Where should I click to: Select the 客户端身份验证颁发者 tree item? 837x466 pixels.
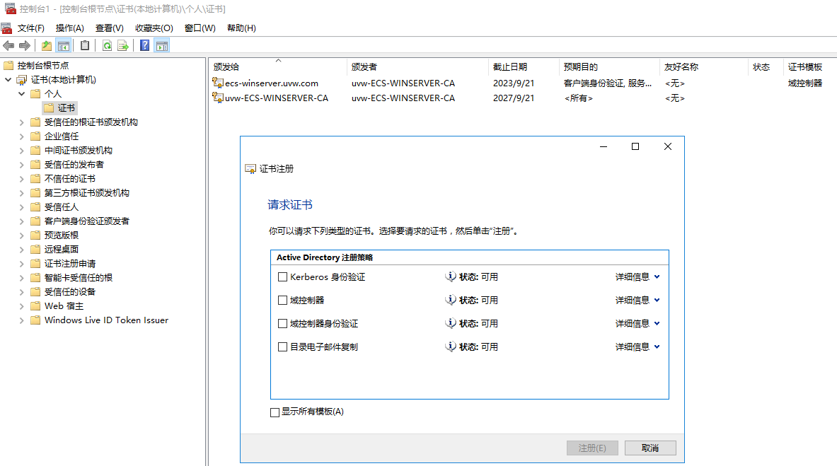click(x=86, y=221)
